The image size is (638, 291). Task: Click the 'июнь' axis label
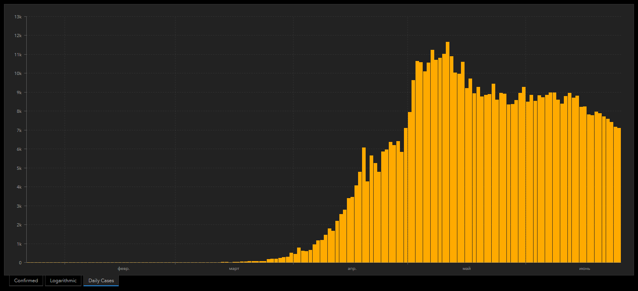(x=585, y=269)
